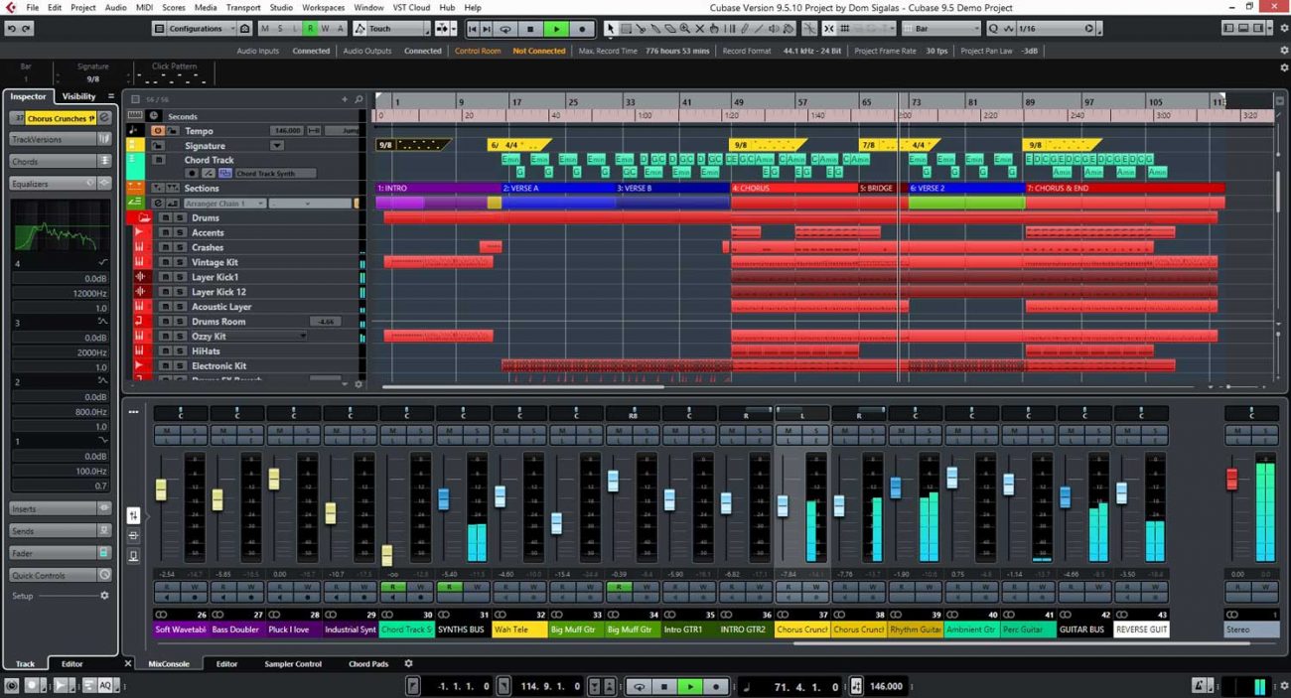1291x698 pixels.
Task: Toggle Cycle loop in top transport
Action: (x=505, y=29)
